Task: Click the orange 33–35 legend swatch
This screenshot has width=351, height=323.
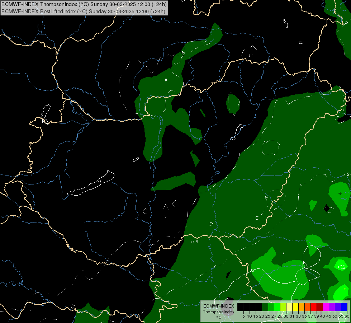Action: tap(302, 307)
